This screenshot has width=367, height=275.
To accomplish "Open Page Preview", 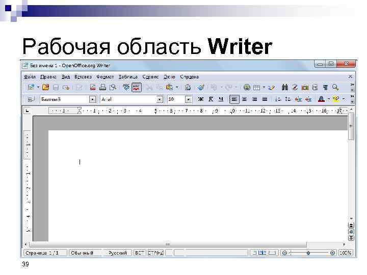I will click(113, 88).
